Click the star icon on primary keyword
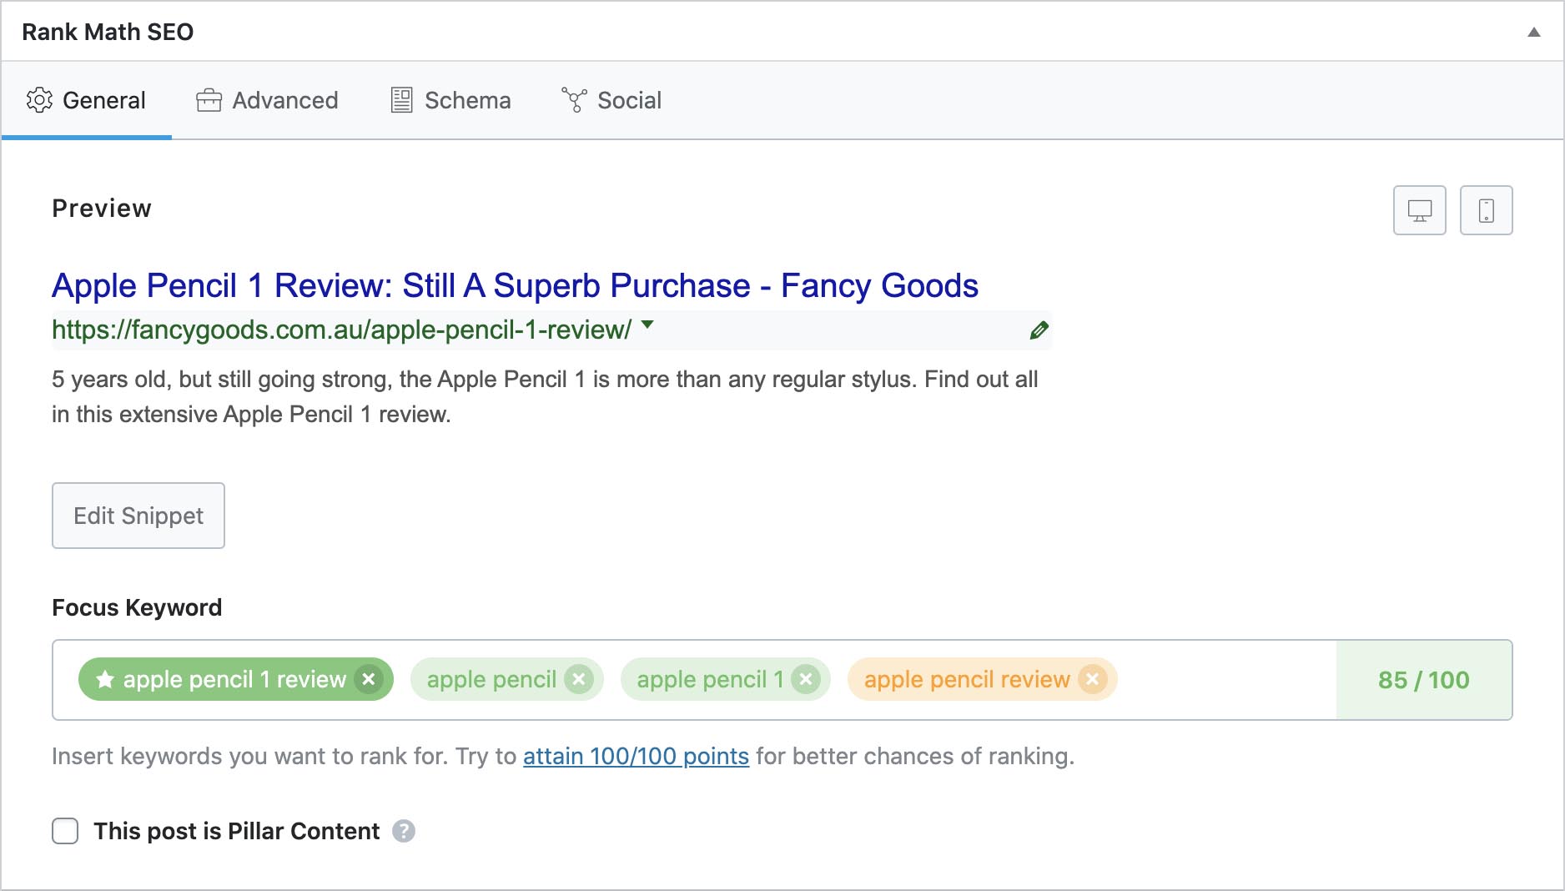1565x891 pixels. pos(104,679)
